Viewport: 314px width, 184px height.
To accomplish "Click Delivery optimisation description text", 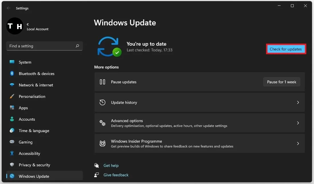I will click(x=169, y=126).
